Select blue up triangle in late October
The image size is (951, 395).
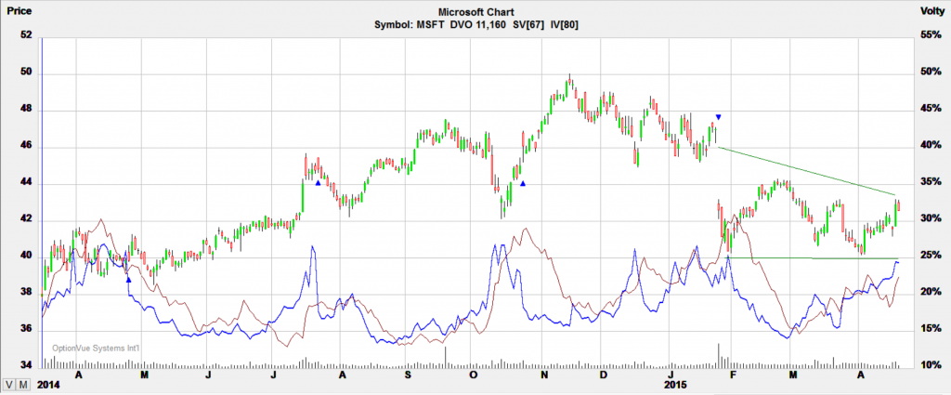[524, 183]
